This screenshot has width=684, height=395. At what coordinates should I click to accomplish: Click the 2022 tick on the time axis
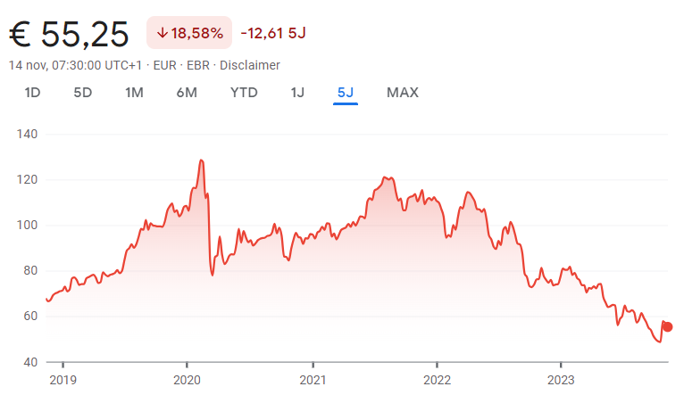click(437, 380)
